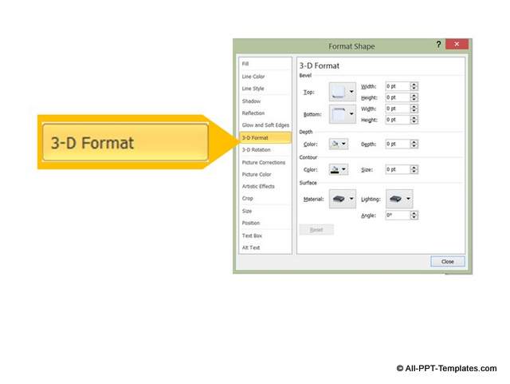Open the Depth color picker

pyautogui.click(x=339, y=144)
